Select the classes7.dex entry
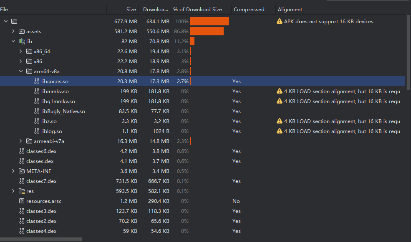This screenshot has height=242, width=411. tap(41, 181)
